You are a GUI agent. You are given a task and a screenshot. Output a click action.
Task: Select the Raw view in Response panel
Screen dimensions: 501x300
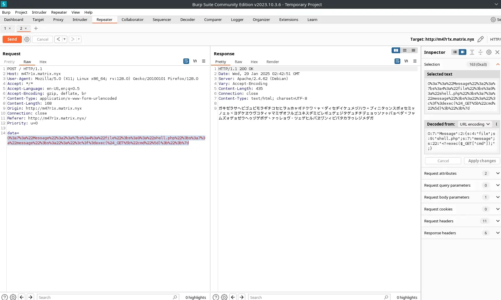tap(238, 62)
